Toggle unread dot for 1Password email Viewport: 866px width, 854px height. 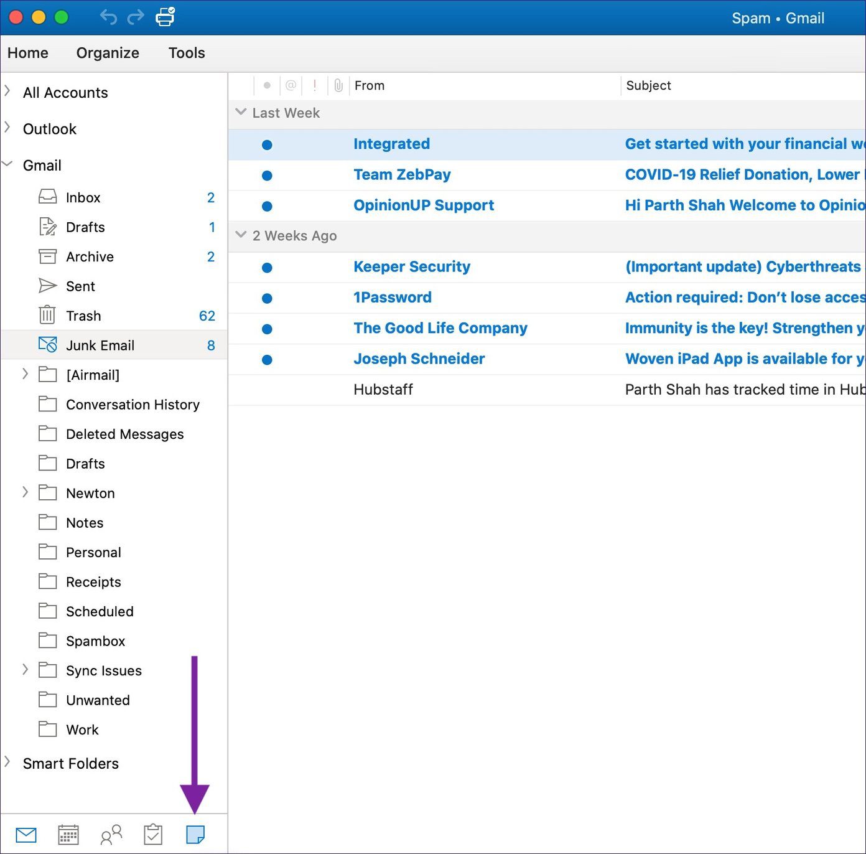(267, 298)
